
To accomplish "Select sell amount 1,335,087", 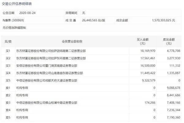I will click(x=174, y=73).
